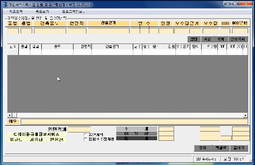Tick the upper checkbox above 인원수 수정사용
Screen dimensions: 255x165
click(x=85, y=135)
